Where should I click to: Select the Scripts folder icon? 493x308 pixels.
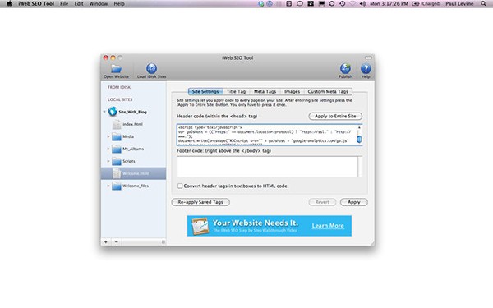[x=117, y=161]
